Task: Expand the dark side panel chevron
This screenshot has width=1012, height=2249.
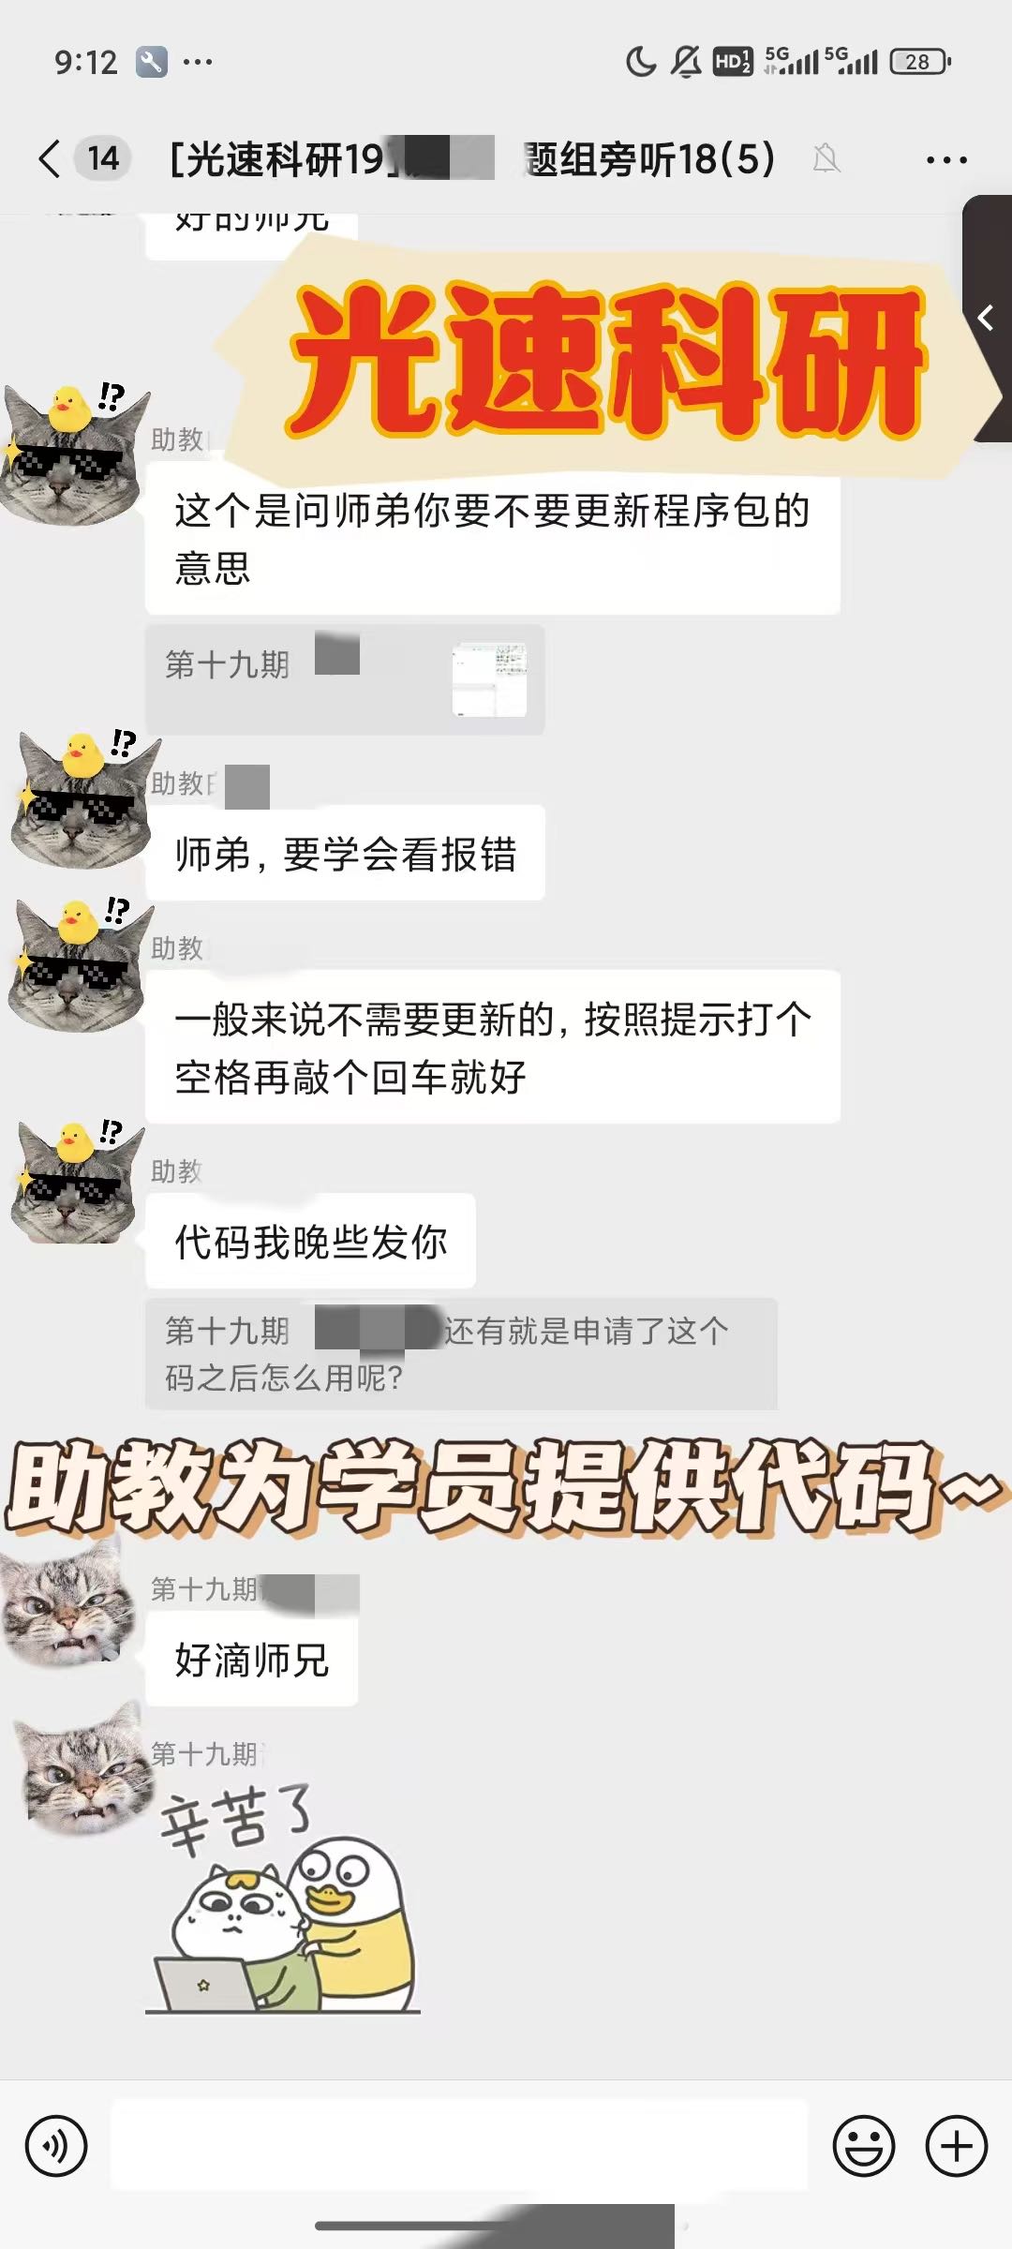Action: coord(987,319)
